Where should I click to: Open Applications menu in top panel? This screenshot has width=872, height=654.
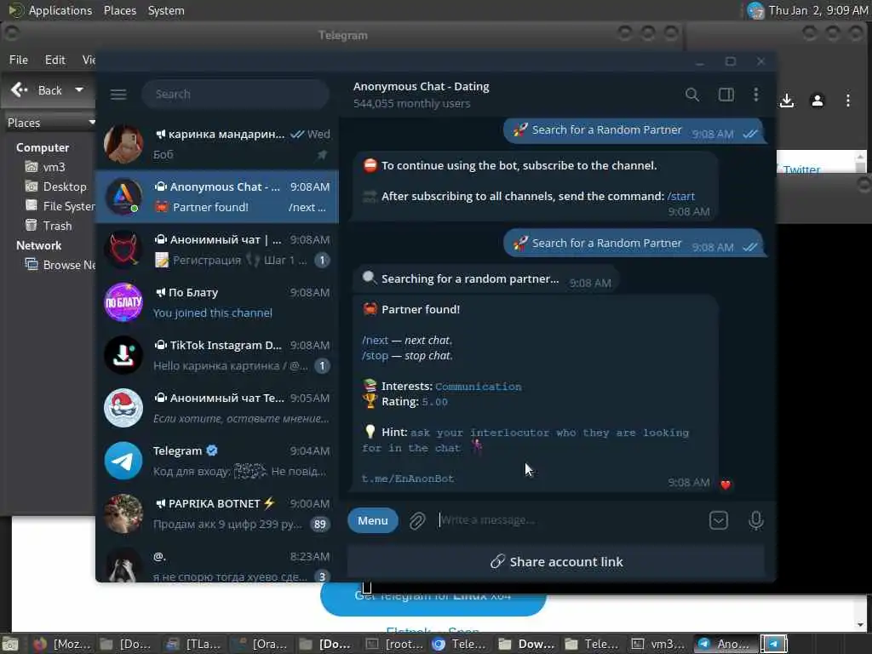(x=50, y=10)
